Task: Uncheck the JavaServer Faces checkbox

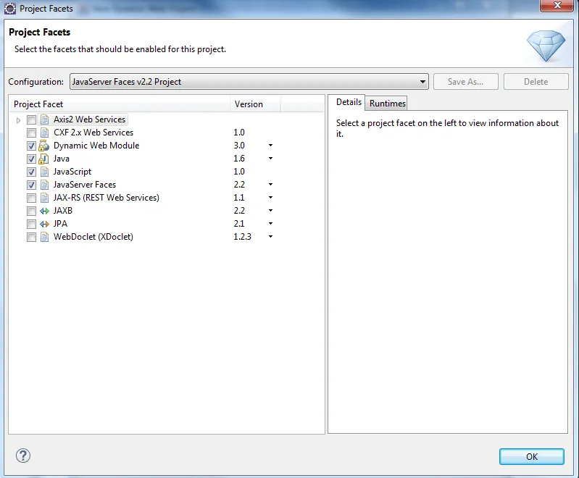Action: [x=31, y=185]
